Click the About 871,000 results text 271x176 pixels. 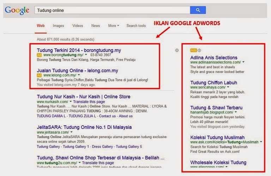tap(66, 40)
